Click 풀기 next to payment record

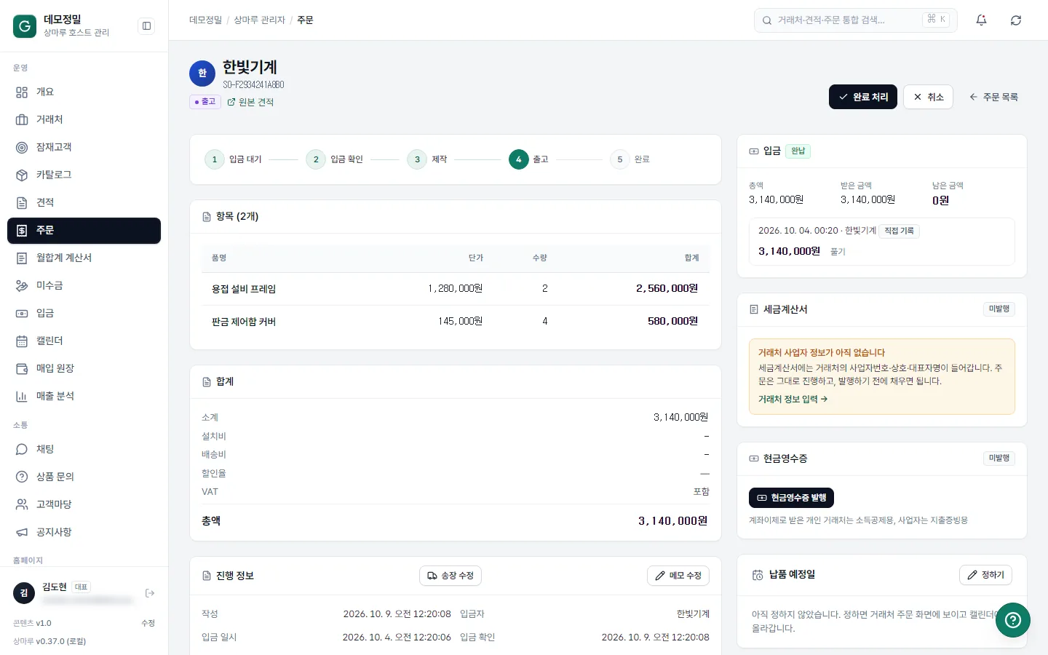[838, 252]
